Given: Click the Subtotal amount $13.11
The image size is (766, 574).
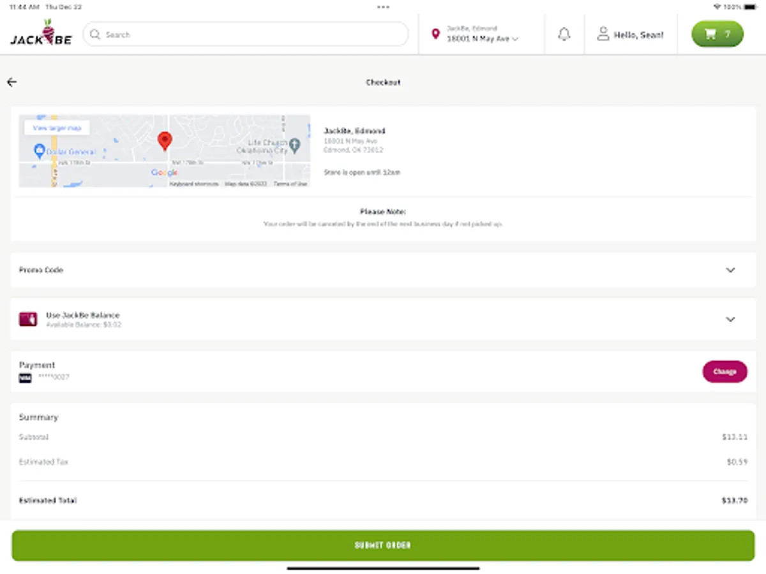Looking at the screenshot, I should [735, 438].
